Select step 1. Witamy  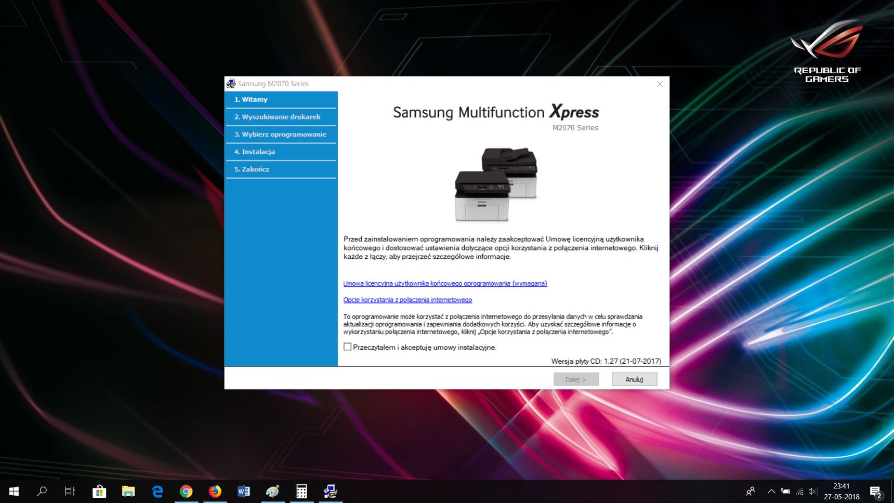(281, 99)
